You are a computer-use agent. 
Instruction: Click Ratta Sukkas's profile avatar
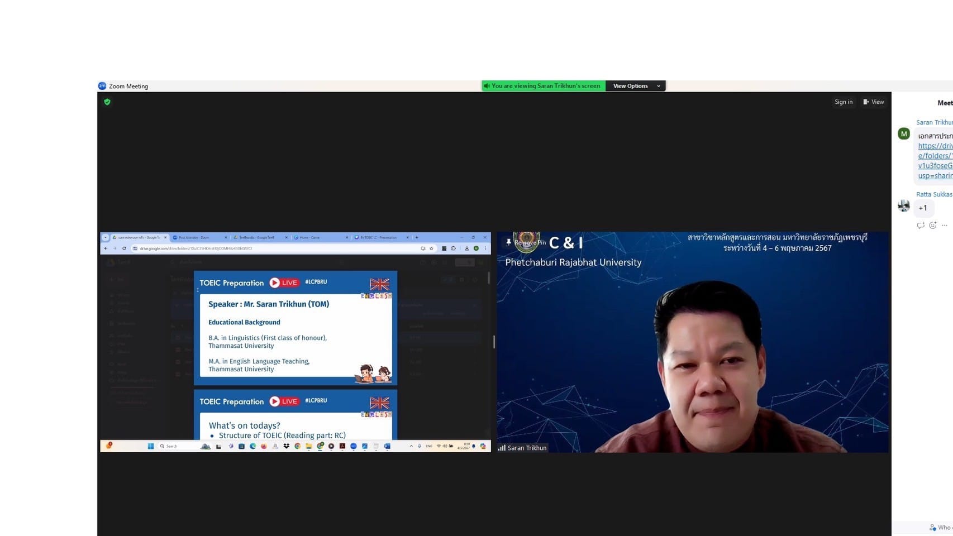(x=903, y=205)
